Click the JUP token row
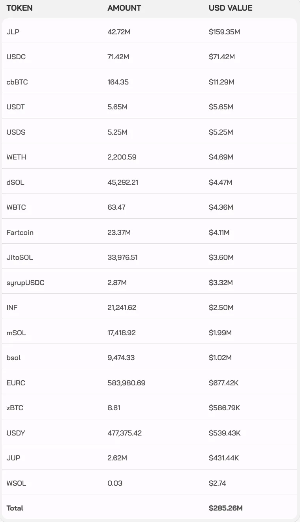 point(149,458)
